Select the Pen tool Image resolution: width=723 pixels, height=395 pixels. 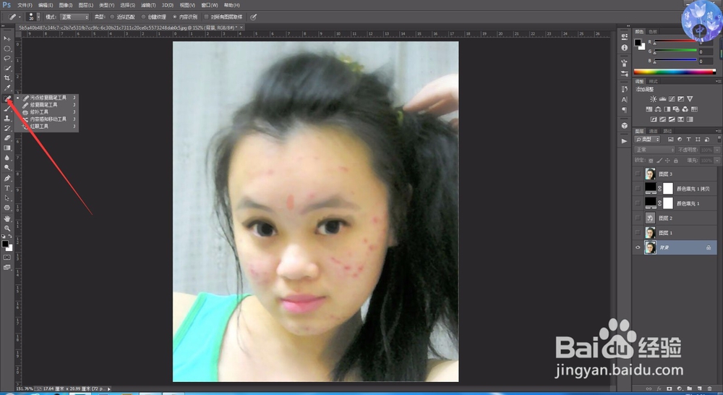pos(7,178)
